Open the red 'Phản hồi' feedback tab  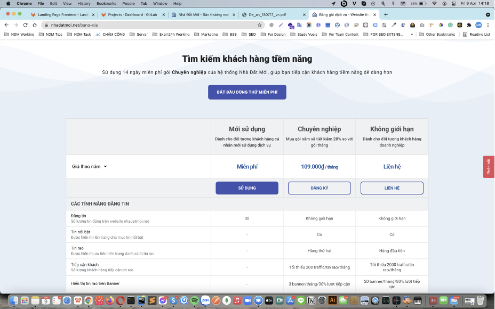click(489, 167)
